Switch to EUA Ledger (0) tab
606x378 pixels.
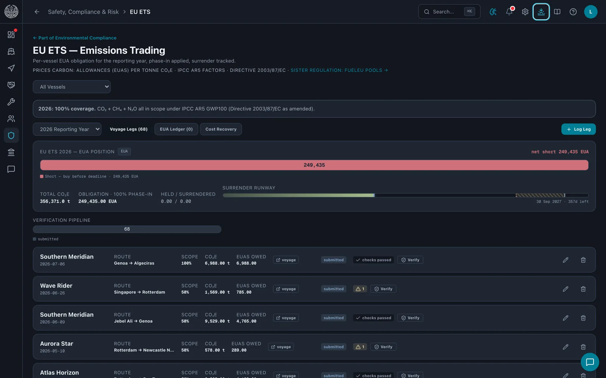(176, 129)
